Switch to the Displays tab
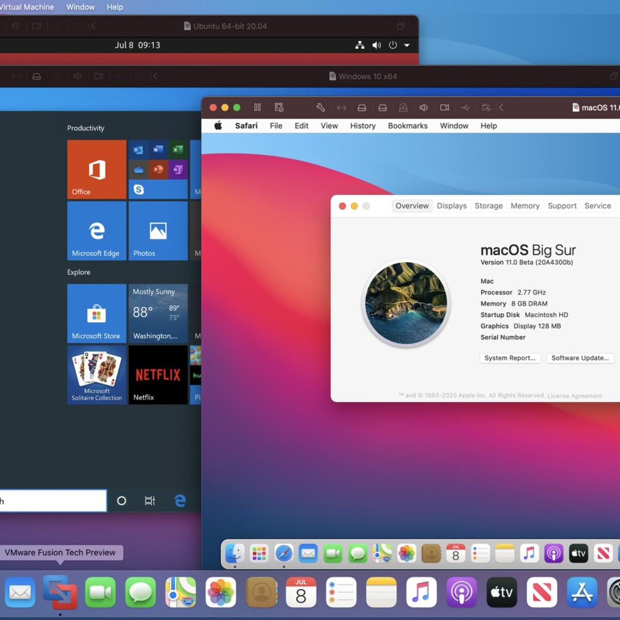 point(452,206)
